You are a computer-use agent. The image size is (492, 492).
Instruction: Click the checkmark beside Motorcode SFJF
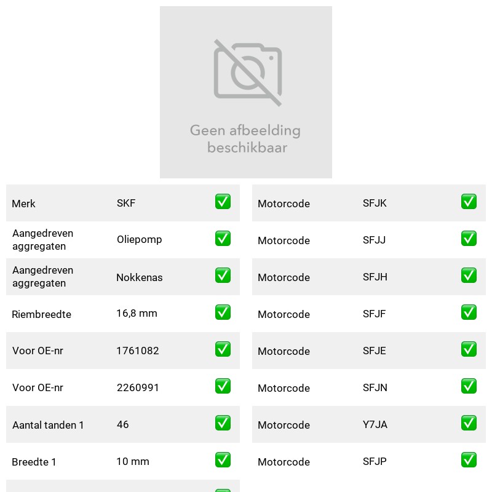pos(469,312)
